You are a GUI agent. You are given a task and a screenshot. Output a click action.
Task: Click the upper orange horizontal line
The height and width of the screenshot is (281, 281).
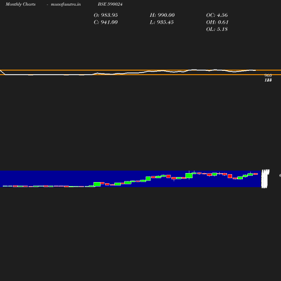[140, 70]
